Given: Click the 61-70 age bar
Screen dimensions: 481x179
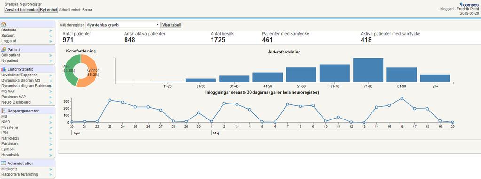Looking at the screenshot, I should pyautogui.click(x=335, y=73).
